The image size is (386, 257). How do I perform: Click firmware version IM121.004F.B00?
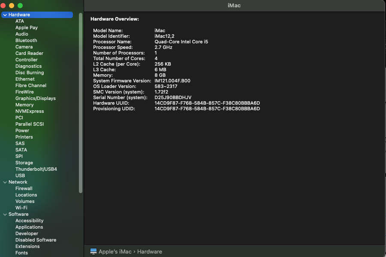[x=172, y=81]
